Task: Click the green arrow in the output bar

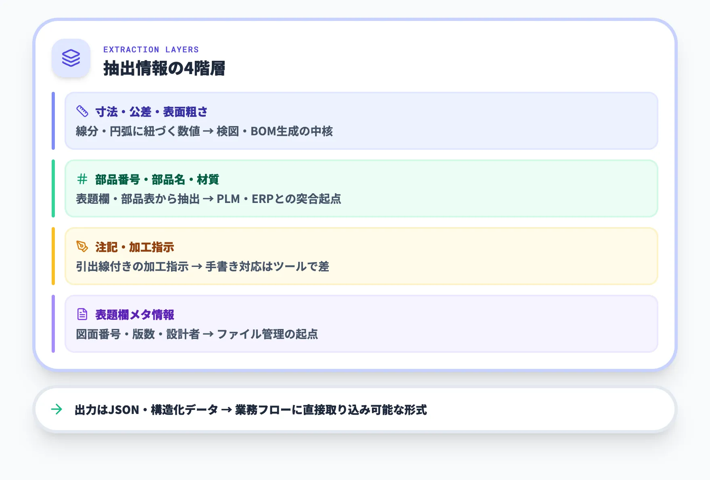Action: coord(56,409)
